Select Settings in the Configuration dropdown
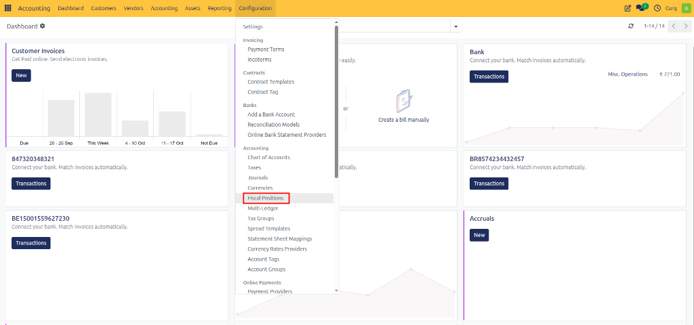 (253, 27)
